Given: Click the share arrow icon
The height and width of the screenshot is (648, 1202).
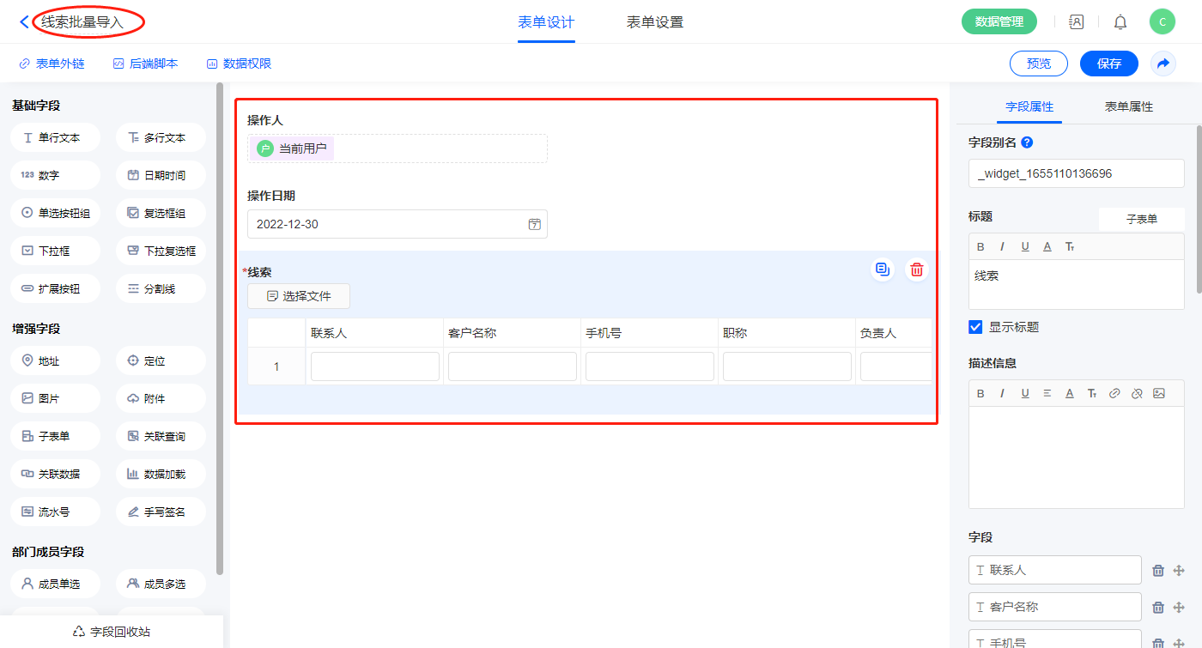Looking at the screenshot, I should coord(1163,64).
